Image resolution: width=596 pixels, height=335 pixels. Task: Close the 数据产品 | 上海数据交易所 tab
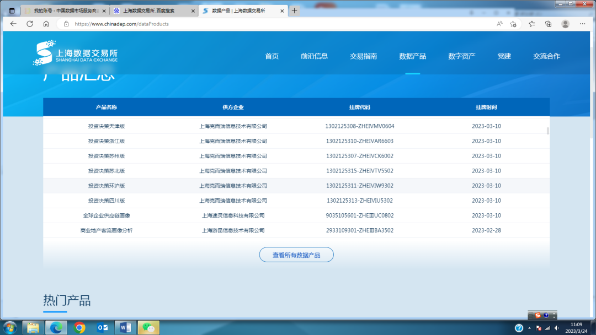pyautogui.click(x=282, y=10)
